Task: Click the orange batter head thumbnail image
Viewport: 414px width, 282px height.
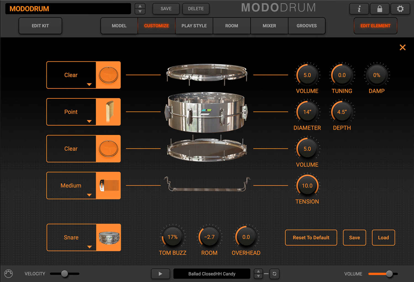Action: coord(108,75)
